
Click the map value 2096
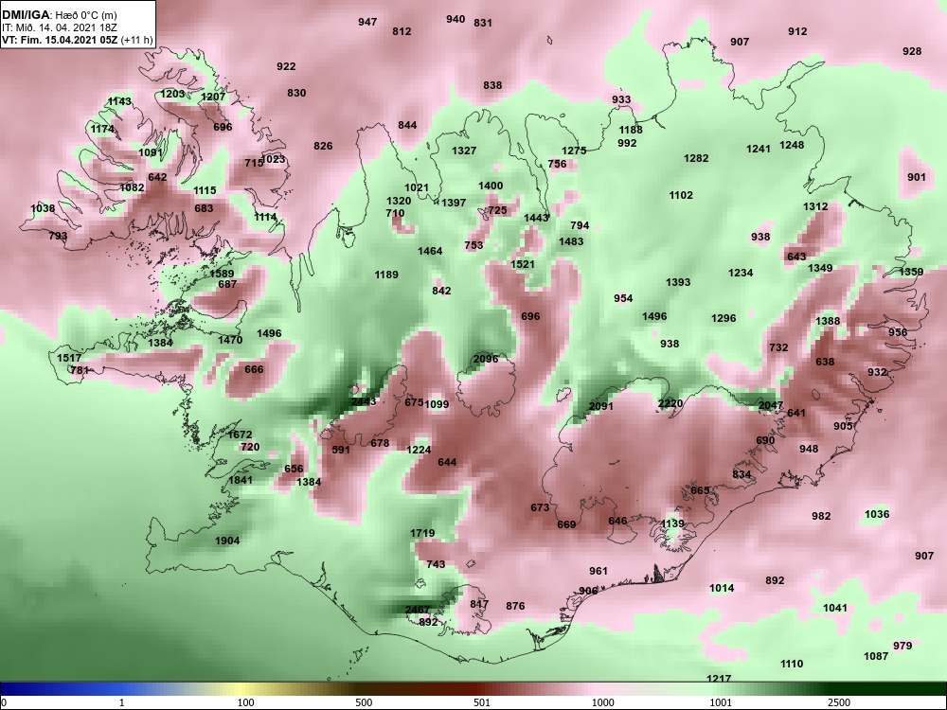(486, 359)
